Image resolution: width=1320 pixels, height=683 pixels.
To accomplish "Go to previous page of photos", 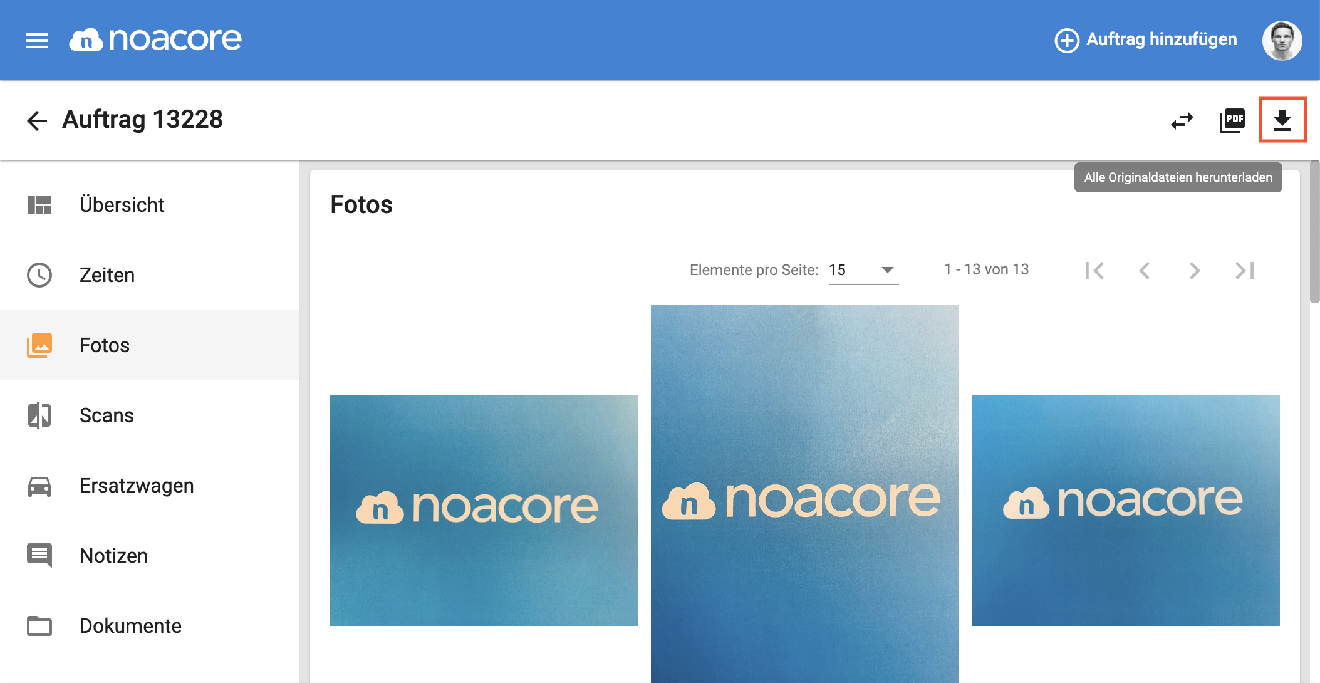I will point(1145,271).
